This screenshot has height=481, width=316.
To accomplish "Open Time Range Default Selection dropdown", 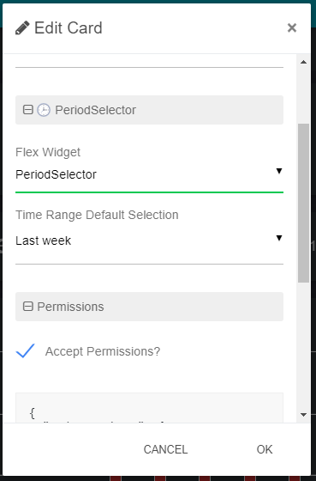I will [149, 240].
